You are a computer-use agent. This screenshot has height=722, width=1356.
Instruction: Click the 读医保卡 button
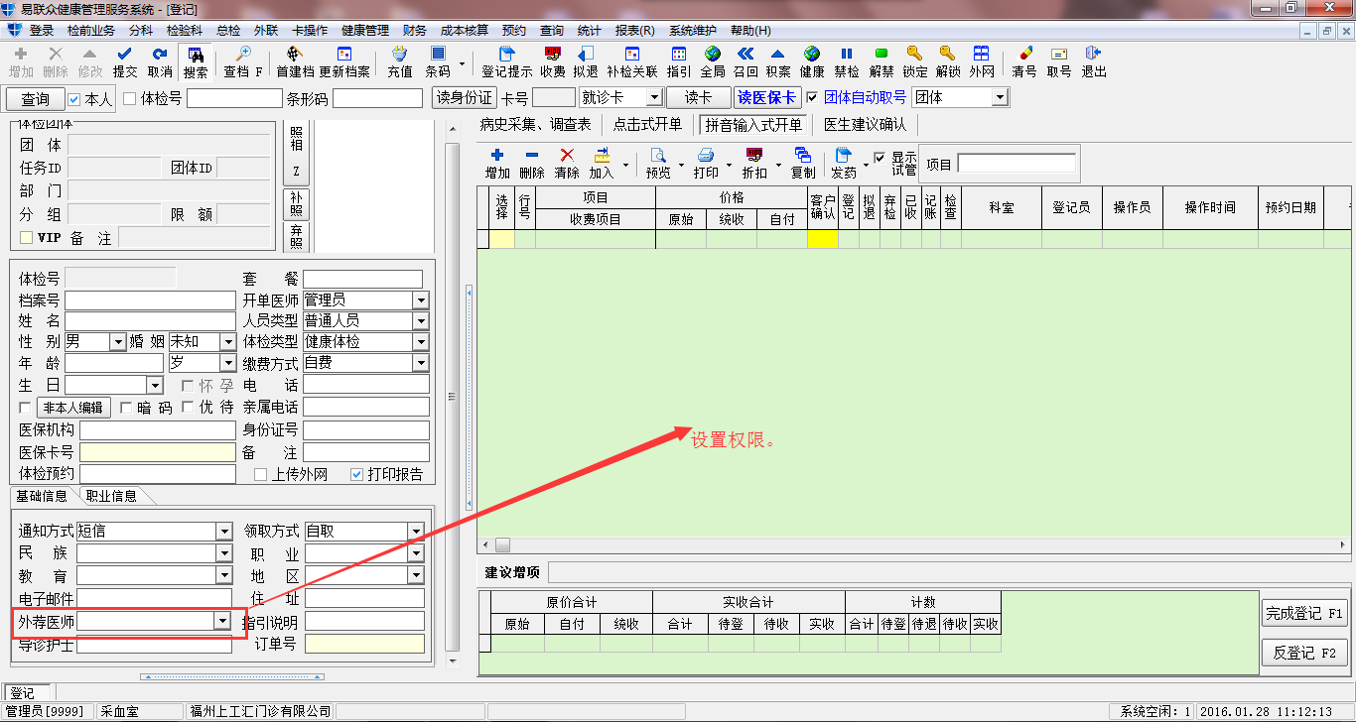pyautogui.click(x=767, y=98)
